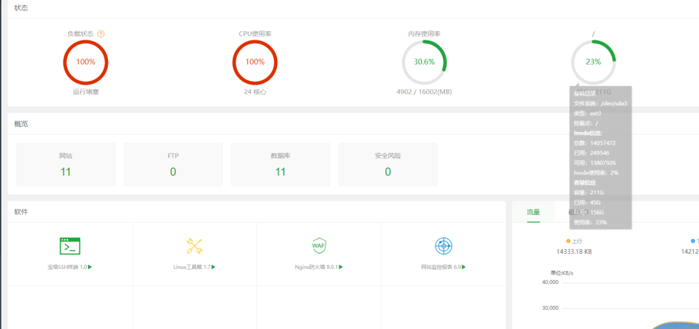Click the 负载状态 100% gauge ring
699x329 pixels.
pos(85,61)
